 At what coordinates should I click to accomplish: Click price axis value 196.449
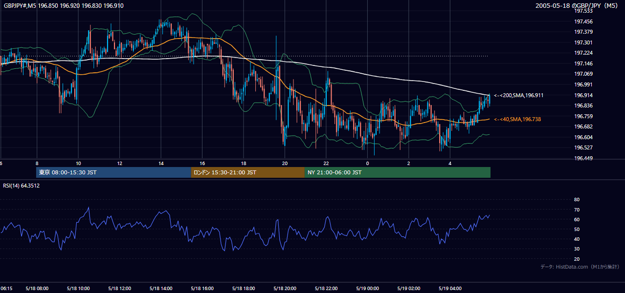click(583, 158)
